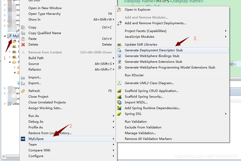Screen dimensions: 241x161
Task: Click the Import WSDL globe icon
Action: [x=119, y=102]
